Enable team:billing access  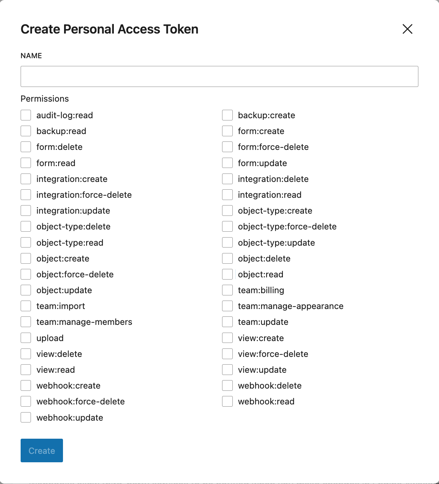point(227,290)
